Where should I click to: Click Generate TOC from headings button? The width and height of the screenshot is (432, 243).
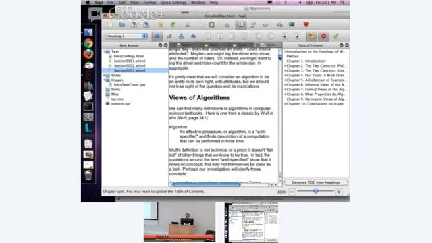coord(316,182)
